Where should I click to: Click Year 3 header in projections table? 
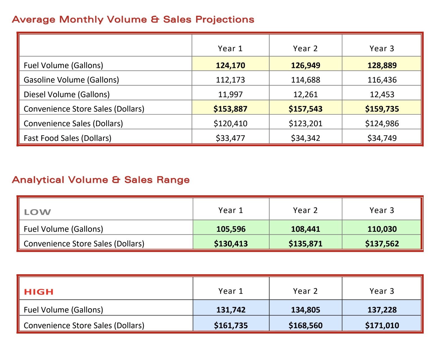(382, 49)
